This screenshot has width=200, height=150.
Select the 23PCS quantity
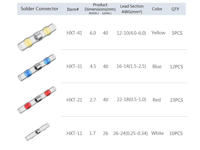coord(176,100)
